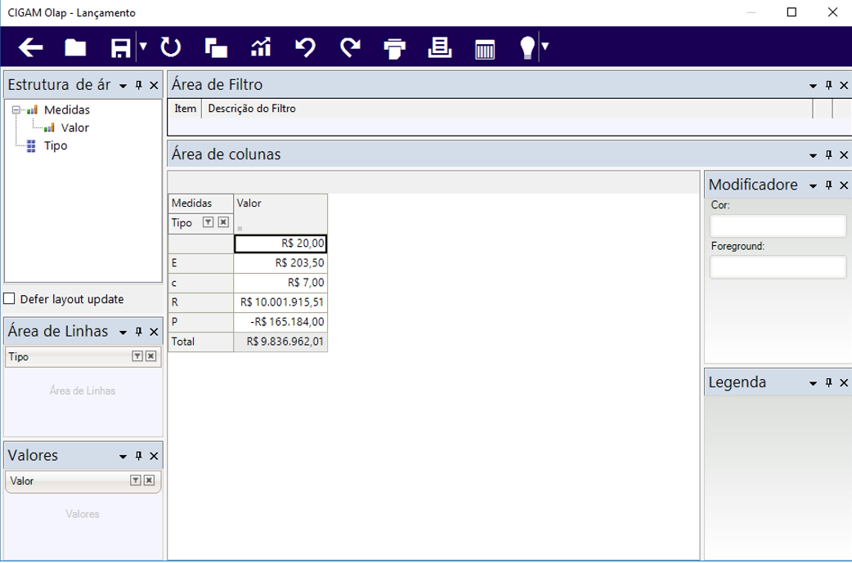This screenshot has width=852, height=563.
Task: Click the Item column header in filter area
Action: click(186, 109)
